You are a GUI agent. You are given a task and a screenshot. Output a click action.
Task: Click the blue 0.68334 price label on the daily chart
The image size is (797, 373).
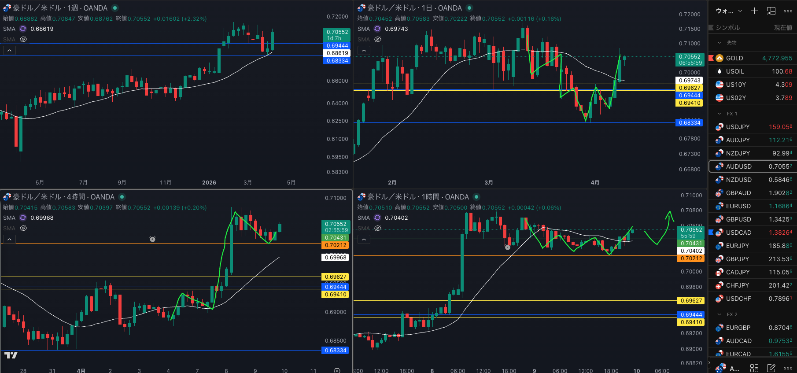690,123
